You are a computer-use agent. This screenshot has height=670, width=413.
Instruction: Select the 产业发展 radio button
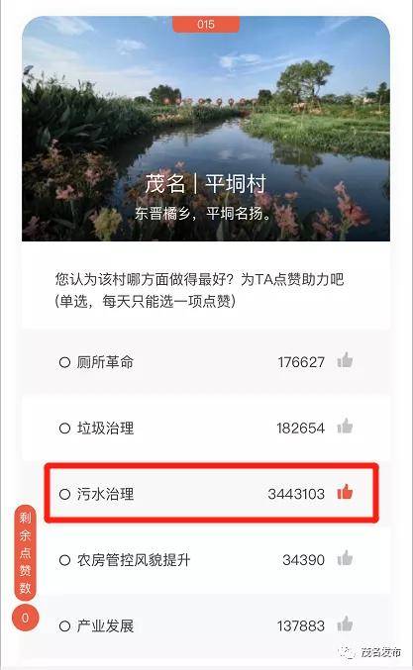(64, 626)
